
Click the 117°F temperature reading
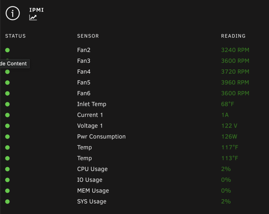[230, 147]
